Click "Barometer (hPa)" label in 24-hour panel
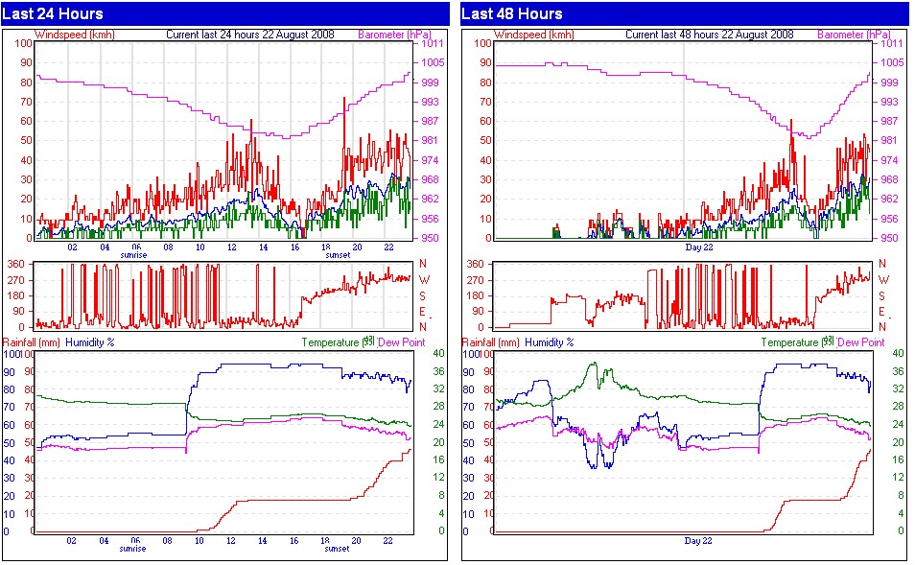 pyautogui.click(x=394, y=35)
